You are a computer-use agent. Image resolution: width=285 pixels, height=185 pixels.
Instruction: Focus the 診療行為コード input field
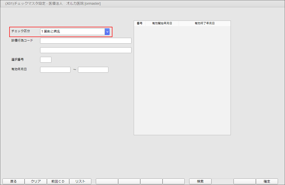pyautogui.click(x=86, y=41)
